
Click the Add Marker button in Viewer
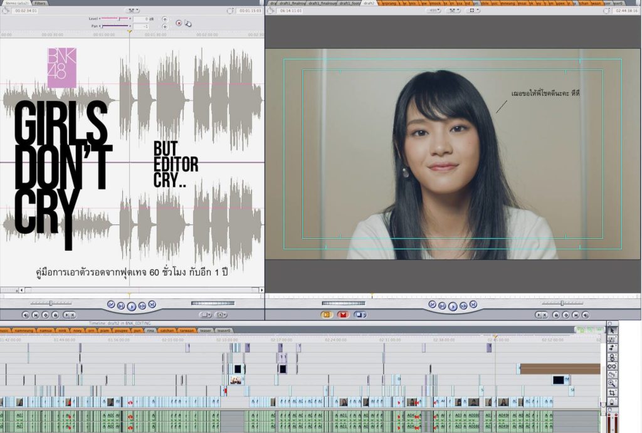point(55,315)
